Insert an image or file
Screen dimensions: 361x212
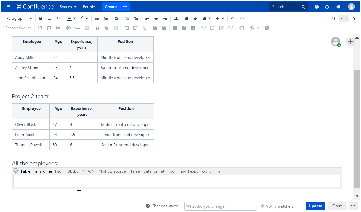187,18
